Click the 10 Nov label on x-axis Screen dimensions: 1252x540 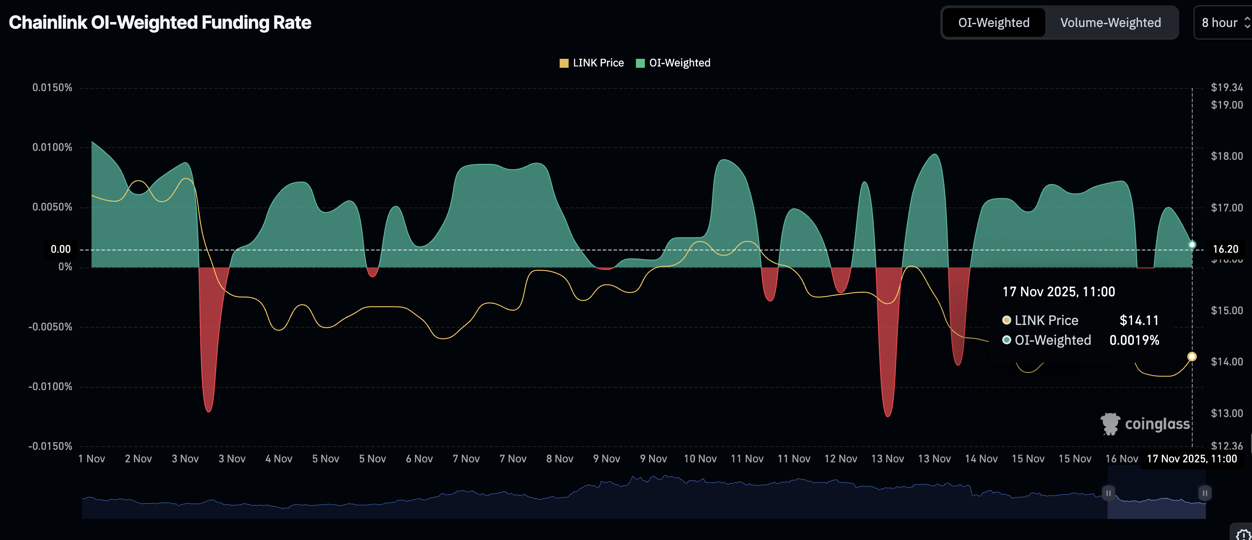[x=700, y=459]
